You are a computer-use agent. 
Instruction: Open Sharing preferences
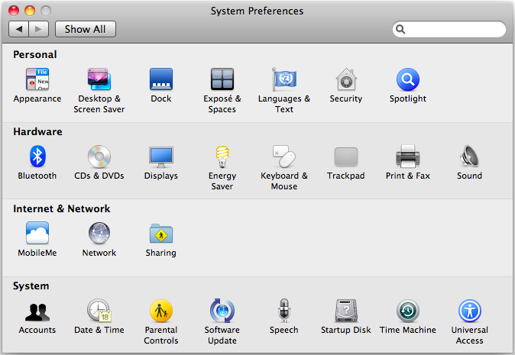[x=160, y=234]
